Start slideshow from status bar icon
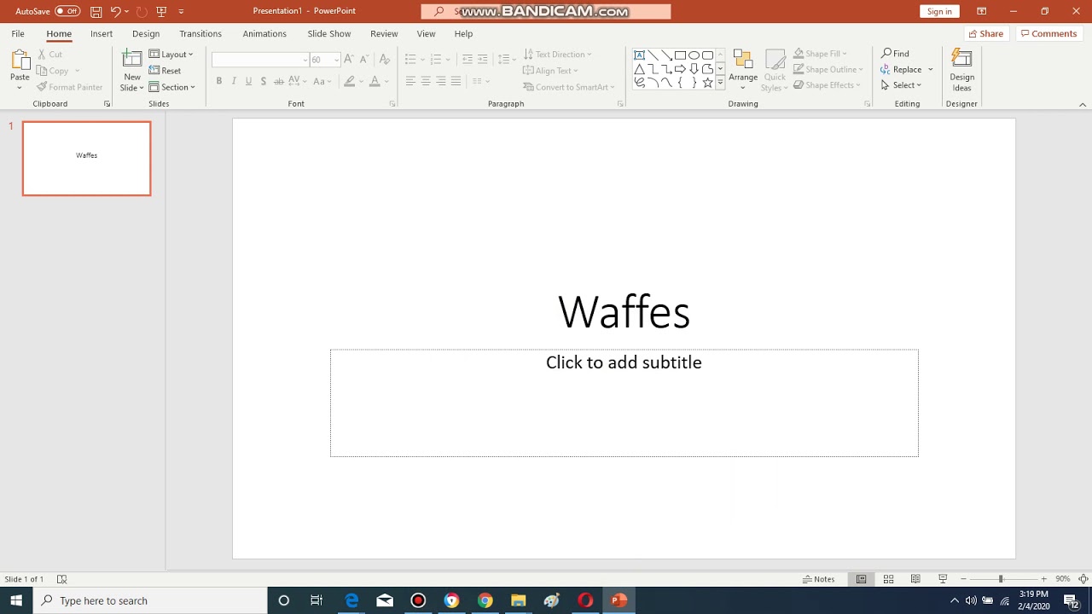The width and height of the screenshot is (1092, 614). coord(943,579)
